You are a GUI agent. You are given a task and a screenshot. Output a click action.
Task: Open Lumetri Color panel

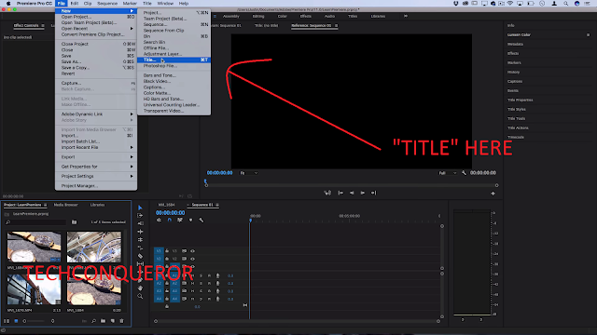519,35
